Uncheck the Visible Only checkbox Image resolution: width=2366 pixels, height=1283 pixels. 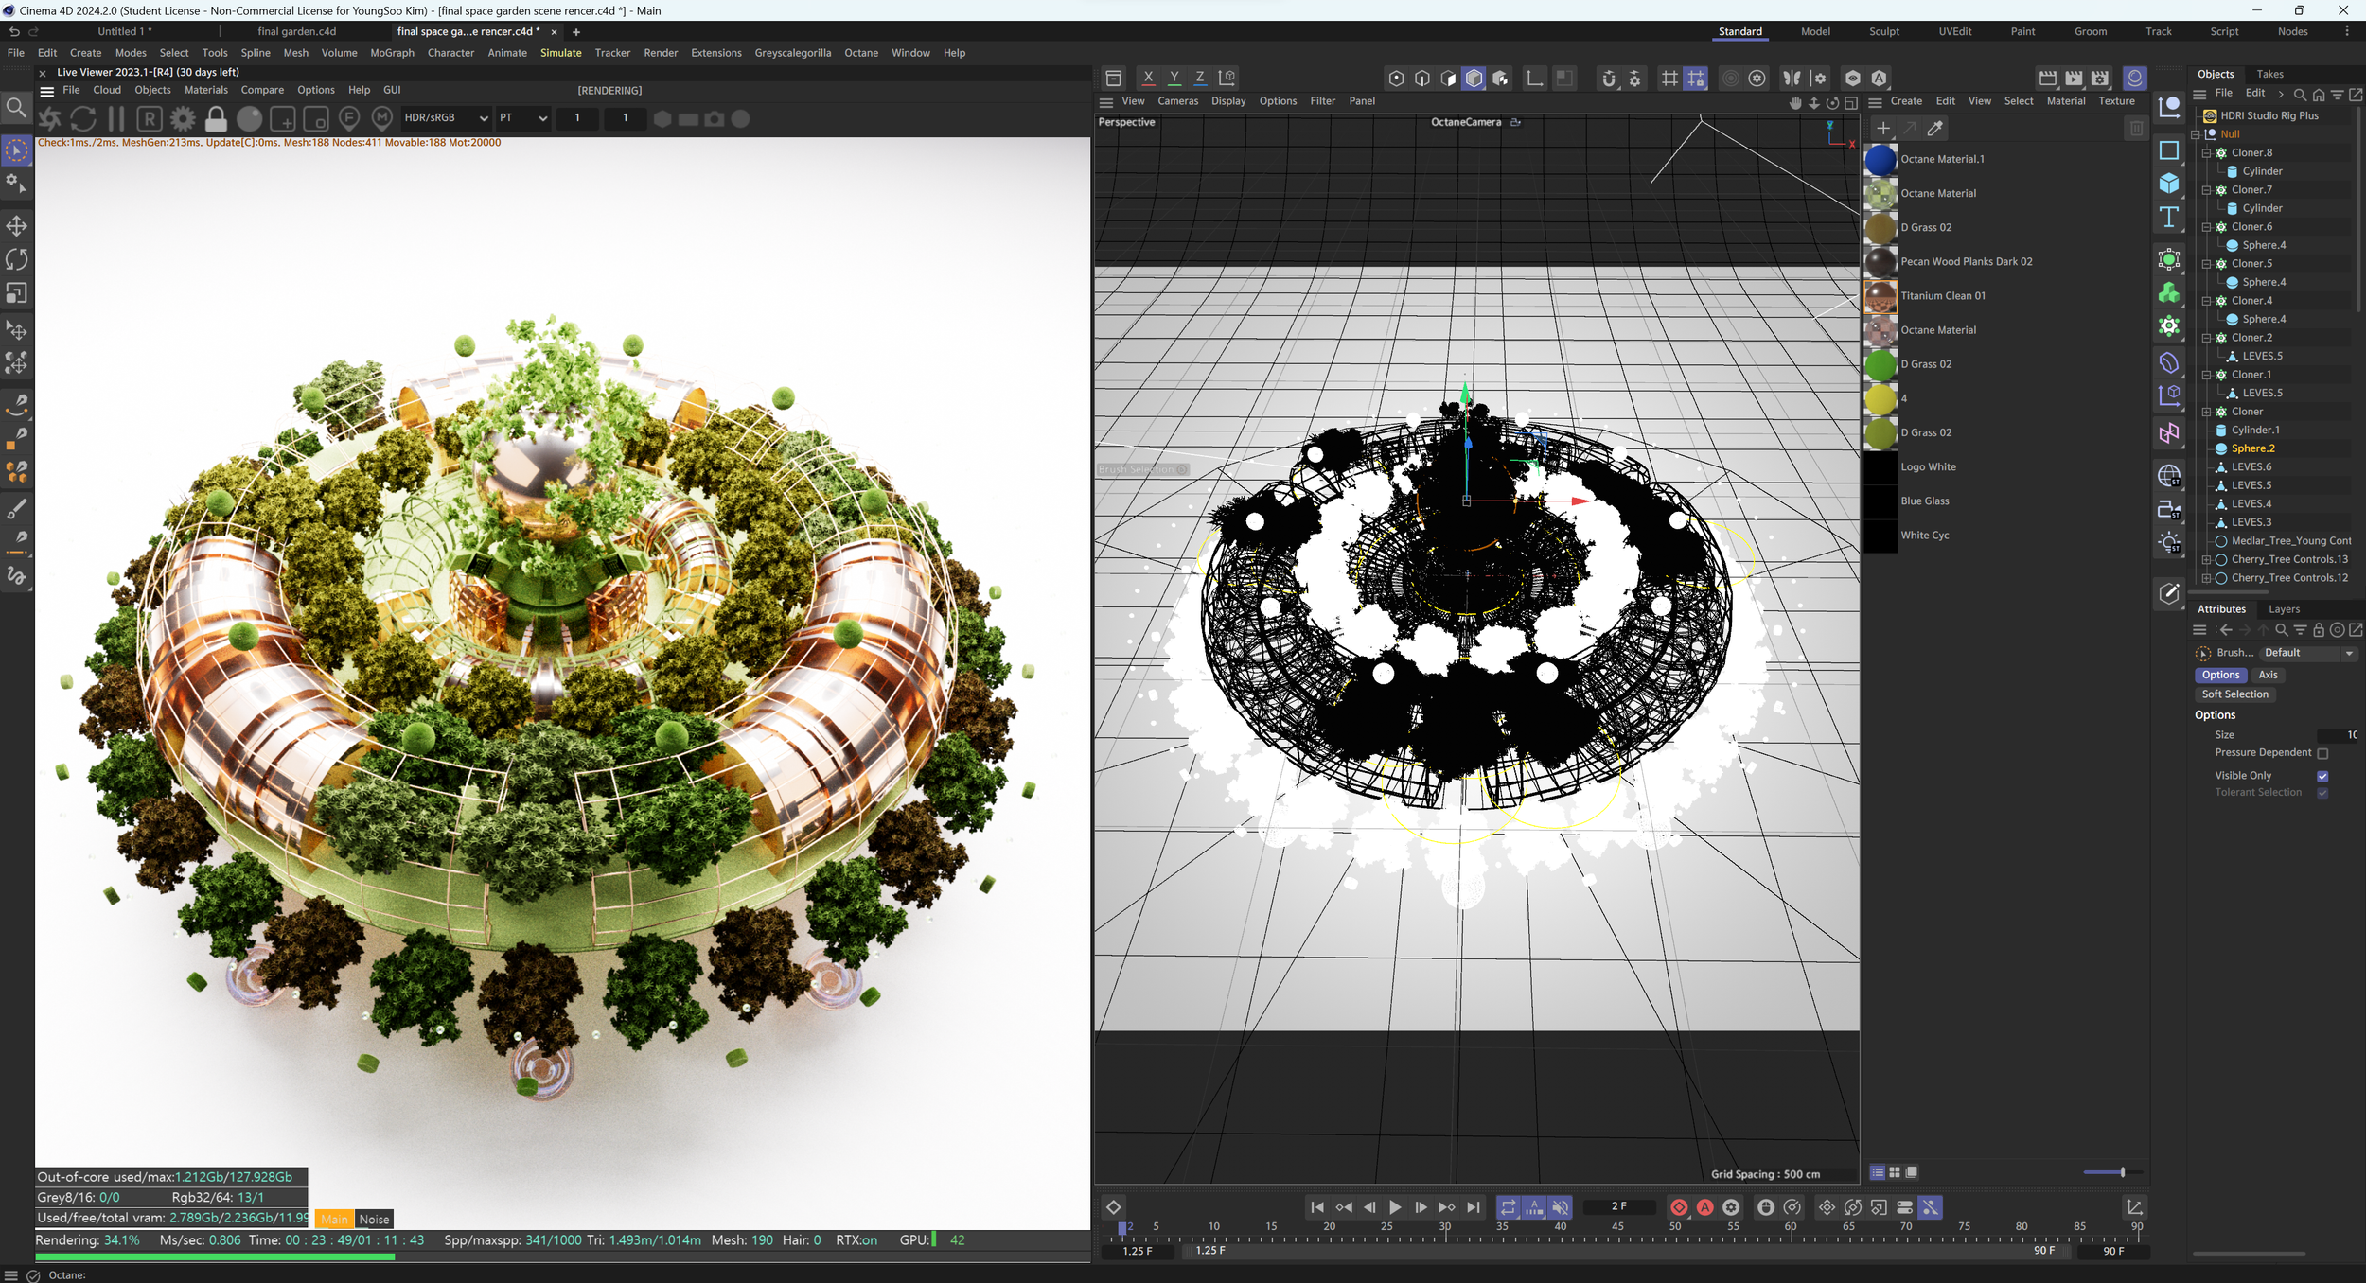coord(2322,776)
